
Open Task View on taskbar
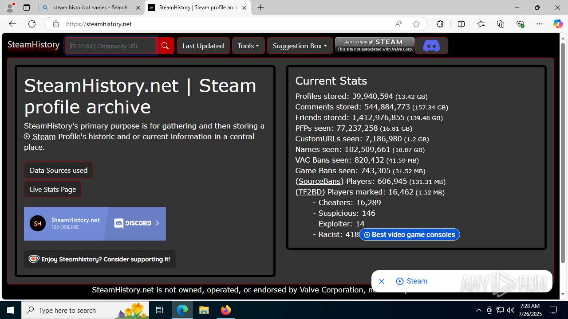tap(160, 310)
